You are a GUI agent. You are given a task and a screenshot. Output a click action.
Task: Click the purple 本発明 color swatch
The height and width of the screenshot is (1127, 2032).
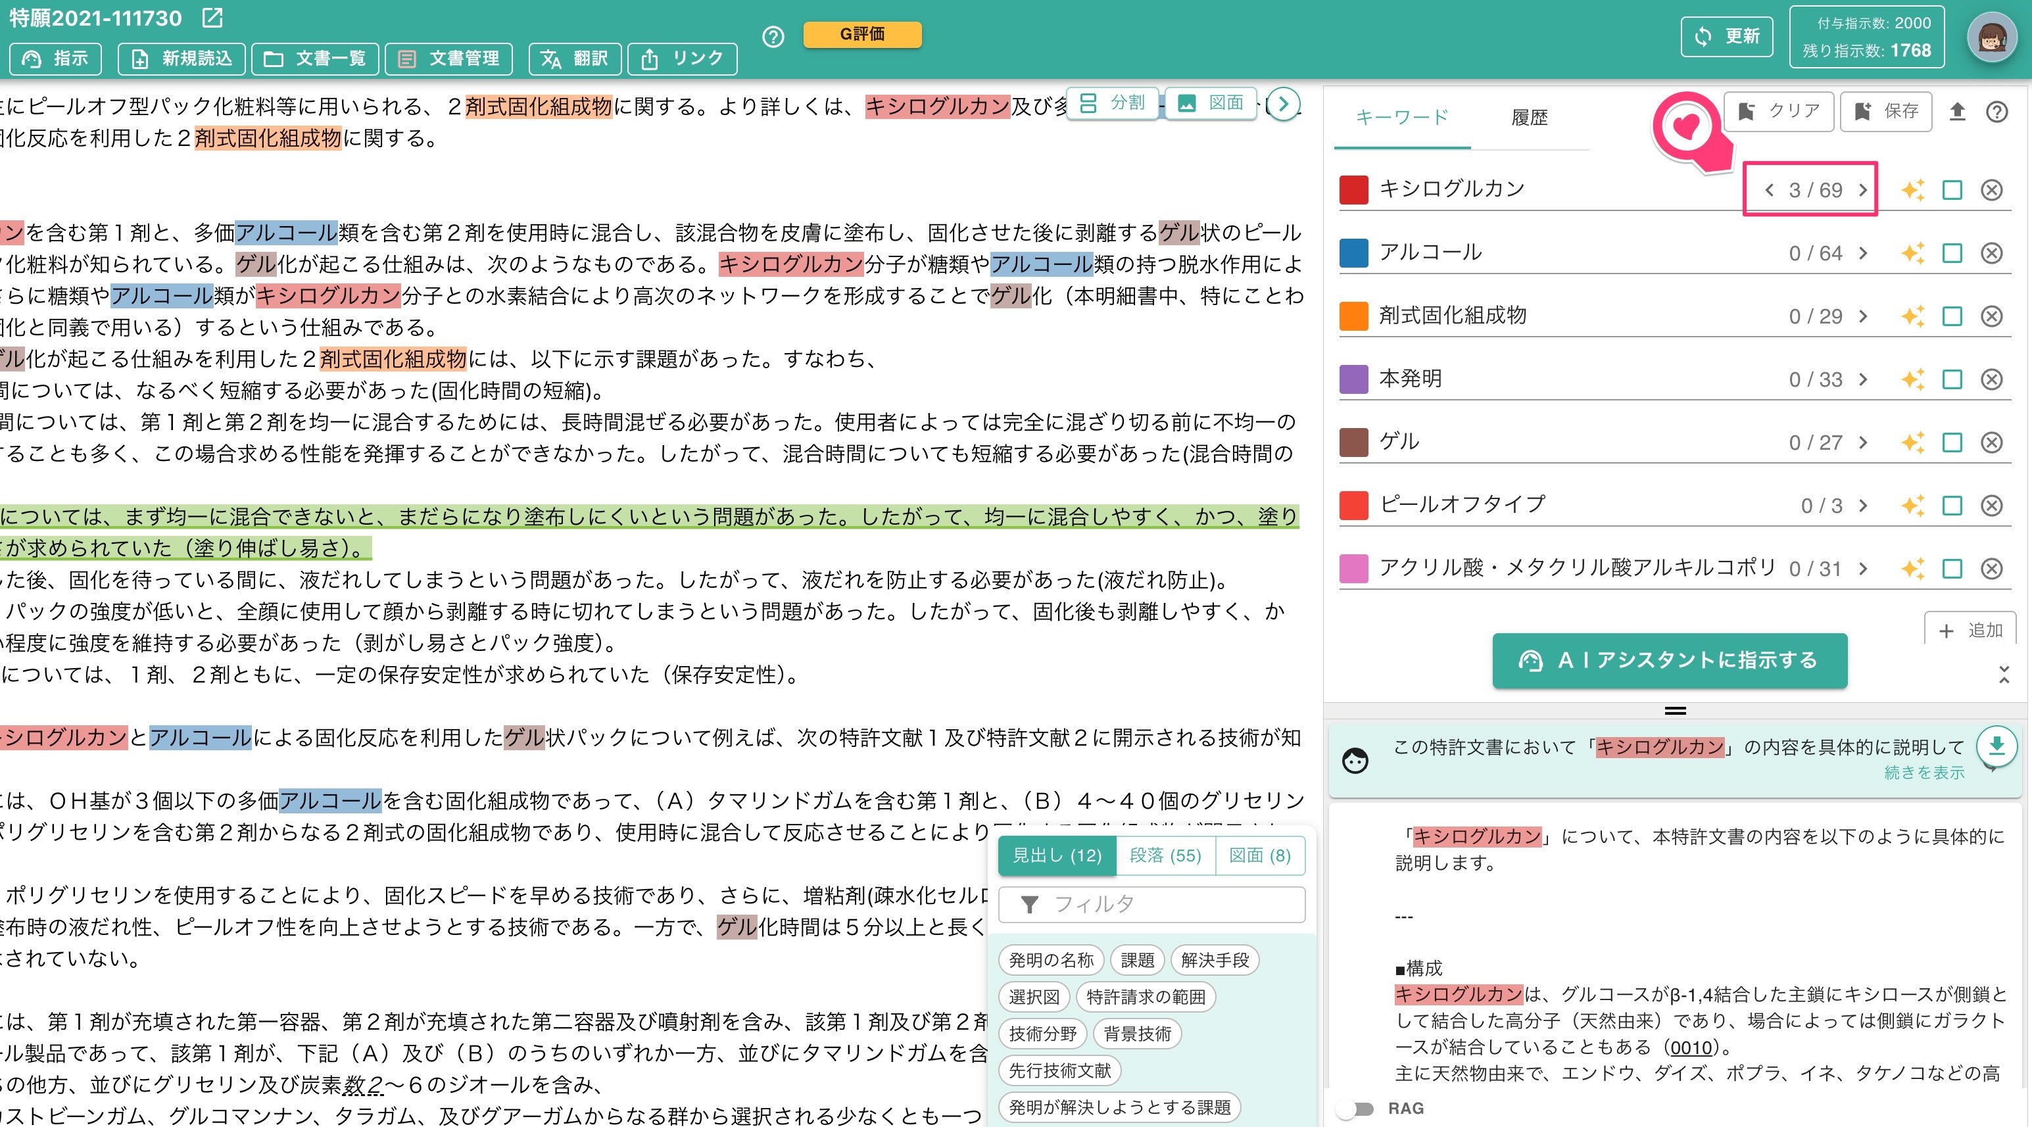point(1353,379)
